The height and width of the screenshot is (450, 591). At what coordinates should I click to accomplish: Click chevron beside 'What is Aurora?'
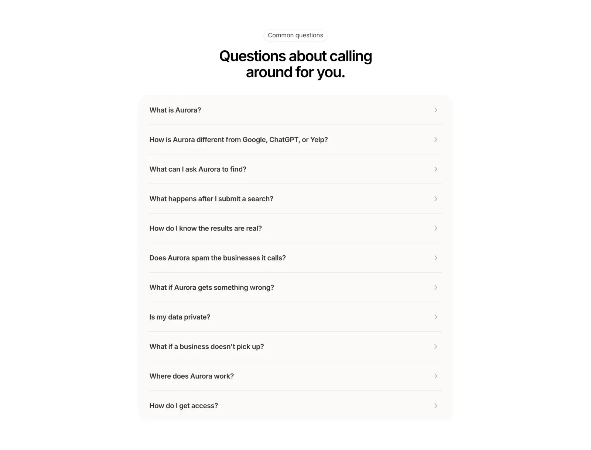[x=435, y=110]
